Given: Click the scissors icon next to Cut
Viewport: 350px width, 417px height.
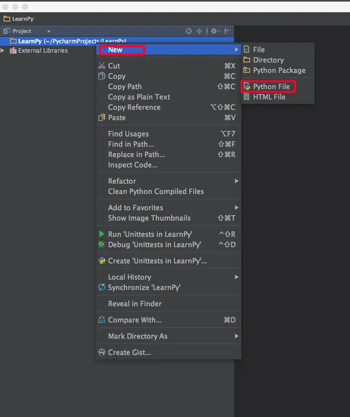Looking at the screenshot, I should click(102, 65).
